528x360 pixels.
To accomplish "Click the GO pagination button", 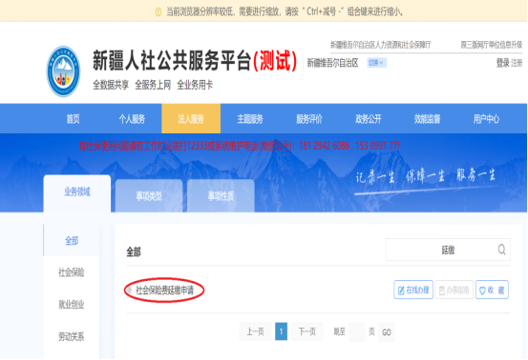I will pyautogui.click(x=387, y=332).
